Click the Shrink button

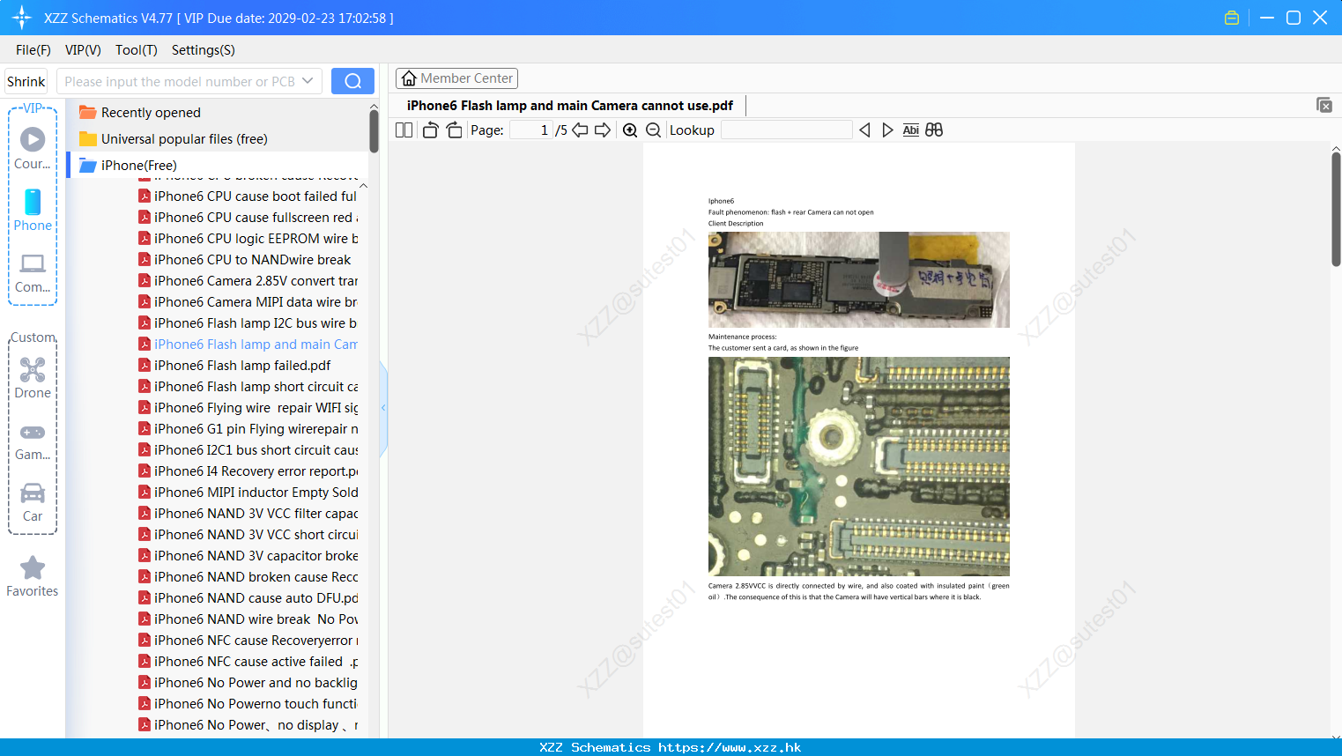26,81
